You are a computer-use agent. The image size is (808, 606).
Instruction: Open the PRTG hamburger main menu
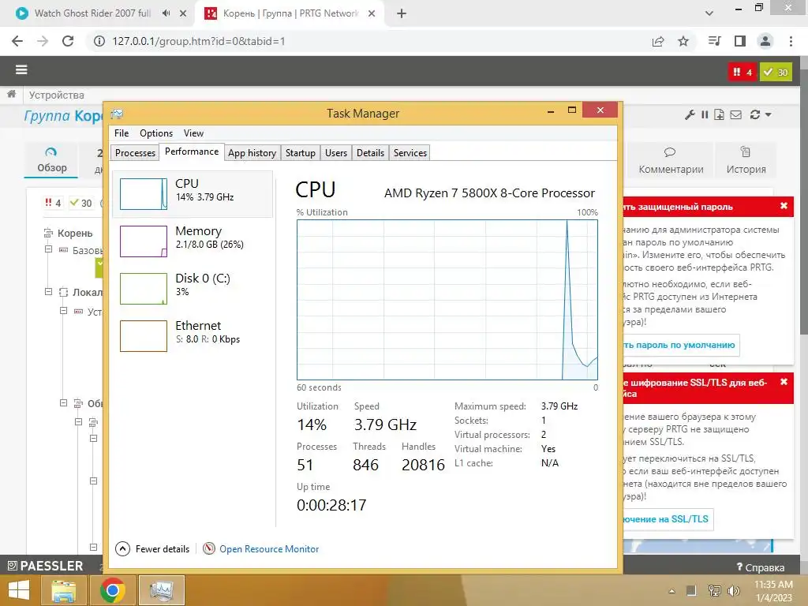click(x=21, y=70)
